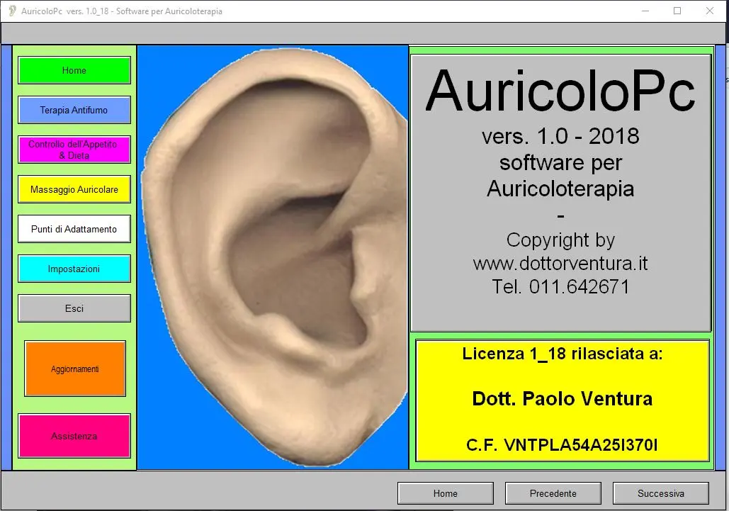
Task: Open Terapia Antifumo section
Action: click(x=74, y=110)
